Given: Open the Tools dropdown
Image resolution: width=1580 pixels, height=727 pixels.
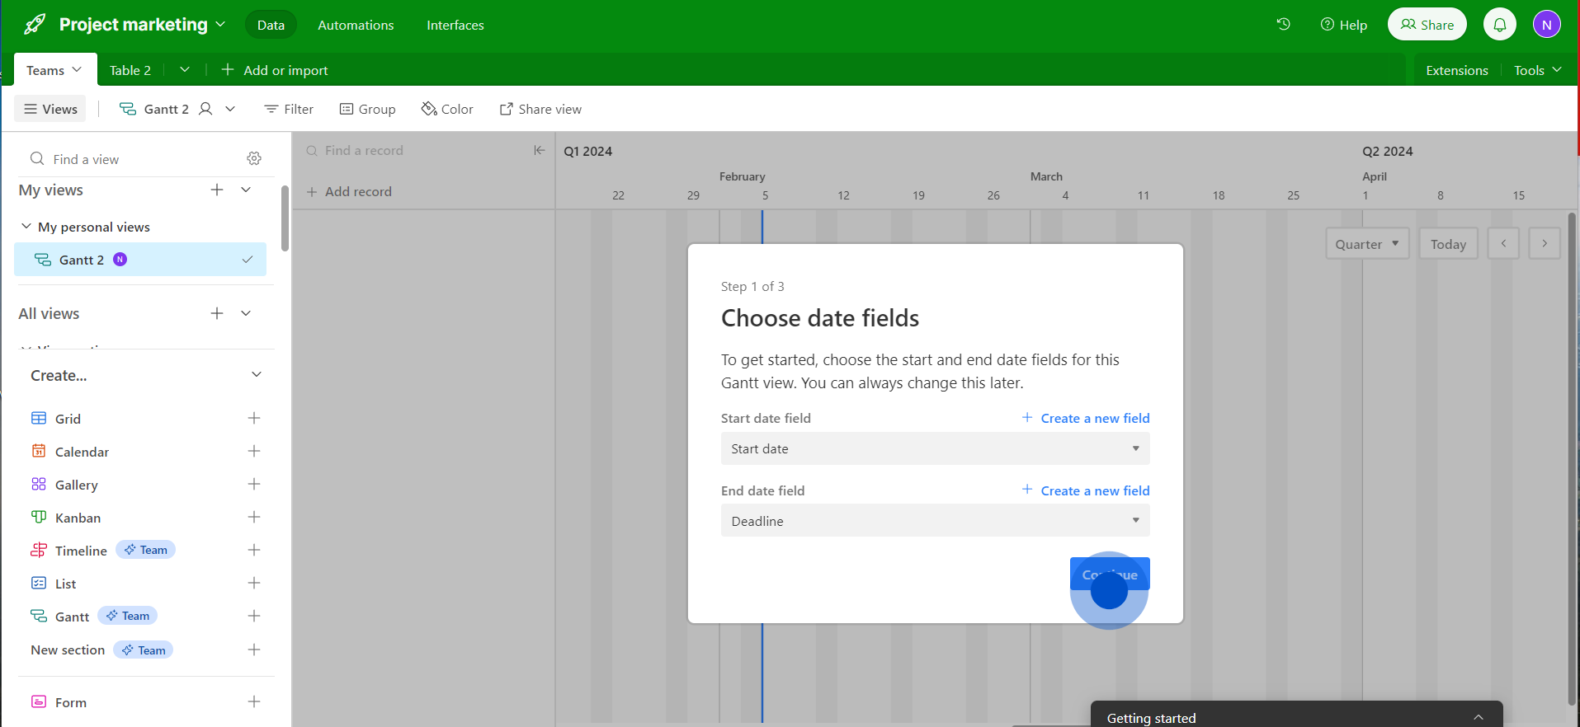Looking at the screenshot, I should (x=1538, y=70).
